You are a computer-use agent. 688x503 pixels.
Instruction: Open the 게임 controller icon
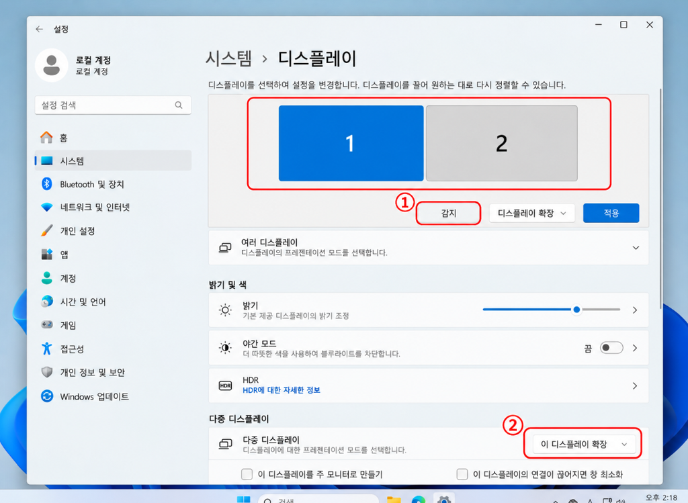point(46,325)
